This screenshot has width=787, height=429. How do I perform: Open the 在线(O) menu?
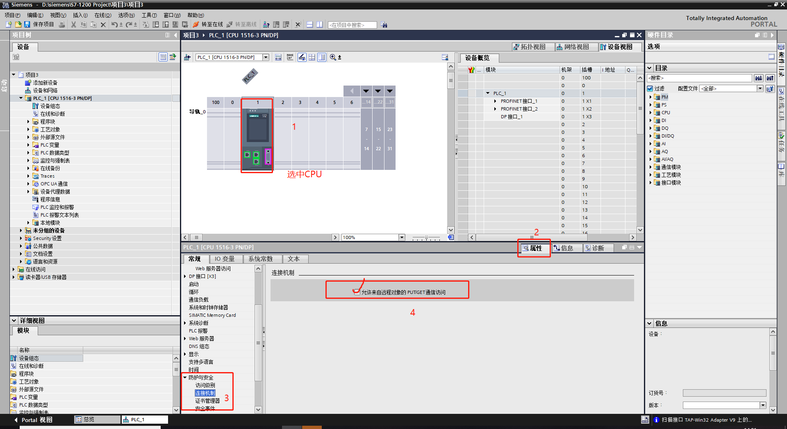click(x=102, y=15)
